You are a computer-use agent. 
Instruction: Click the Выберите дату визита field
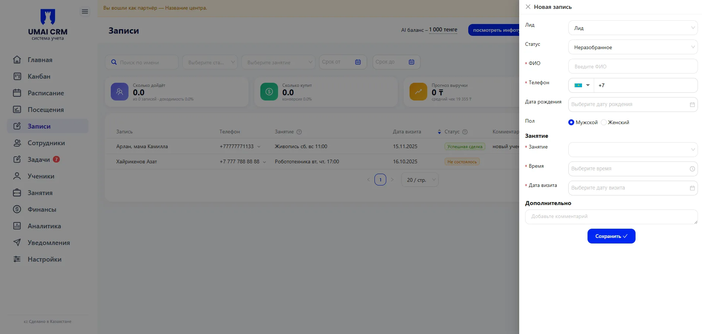(633, 188)
